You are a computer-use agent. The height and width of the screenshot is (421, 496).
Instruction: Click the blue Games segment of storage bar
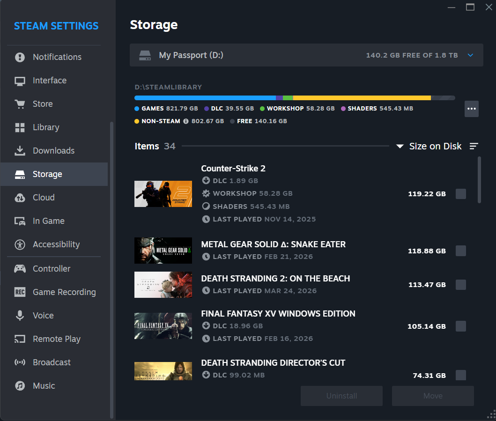pos(205,98)
